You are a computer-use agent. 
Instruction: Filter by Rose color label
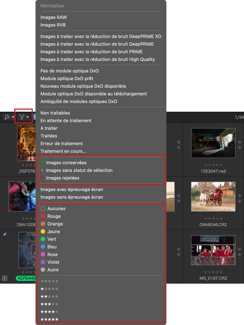coord(49,254)
